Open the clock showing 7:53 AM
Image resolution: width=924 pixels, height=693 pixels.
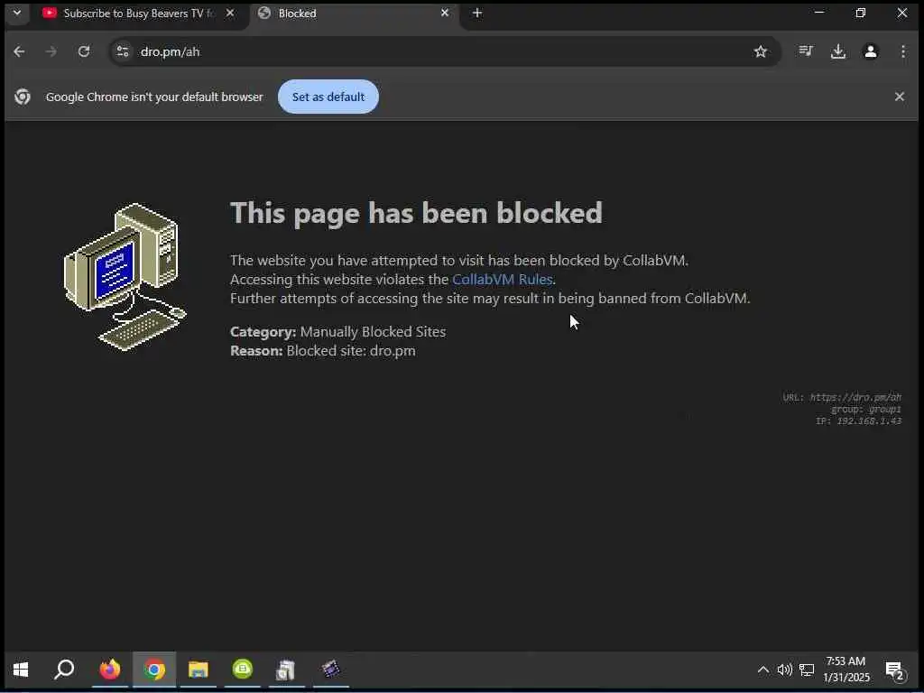coord(846,670)
